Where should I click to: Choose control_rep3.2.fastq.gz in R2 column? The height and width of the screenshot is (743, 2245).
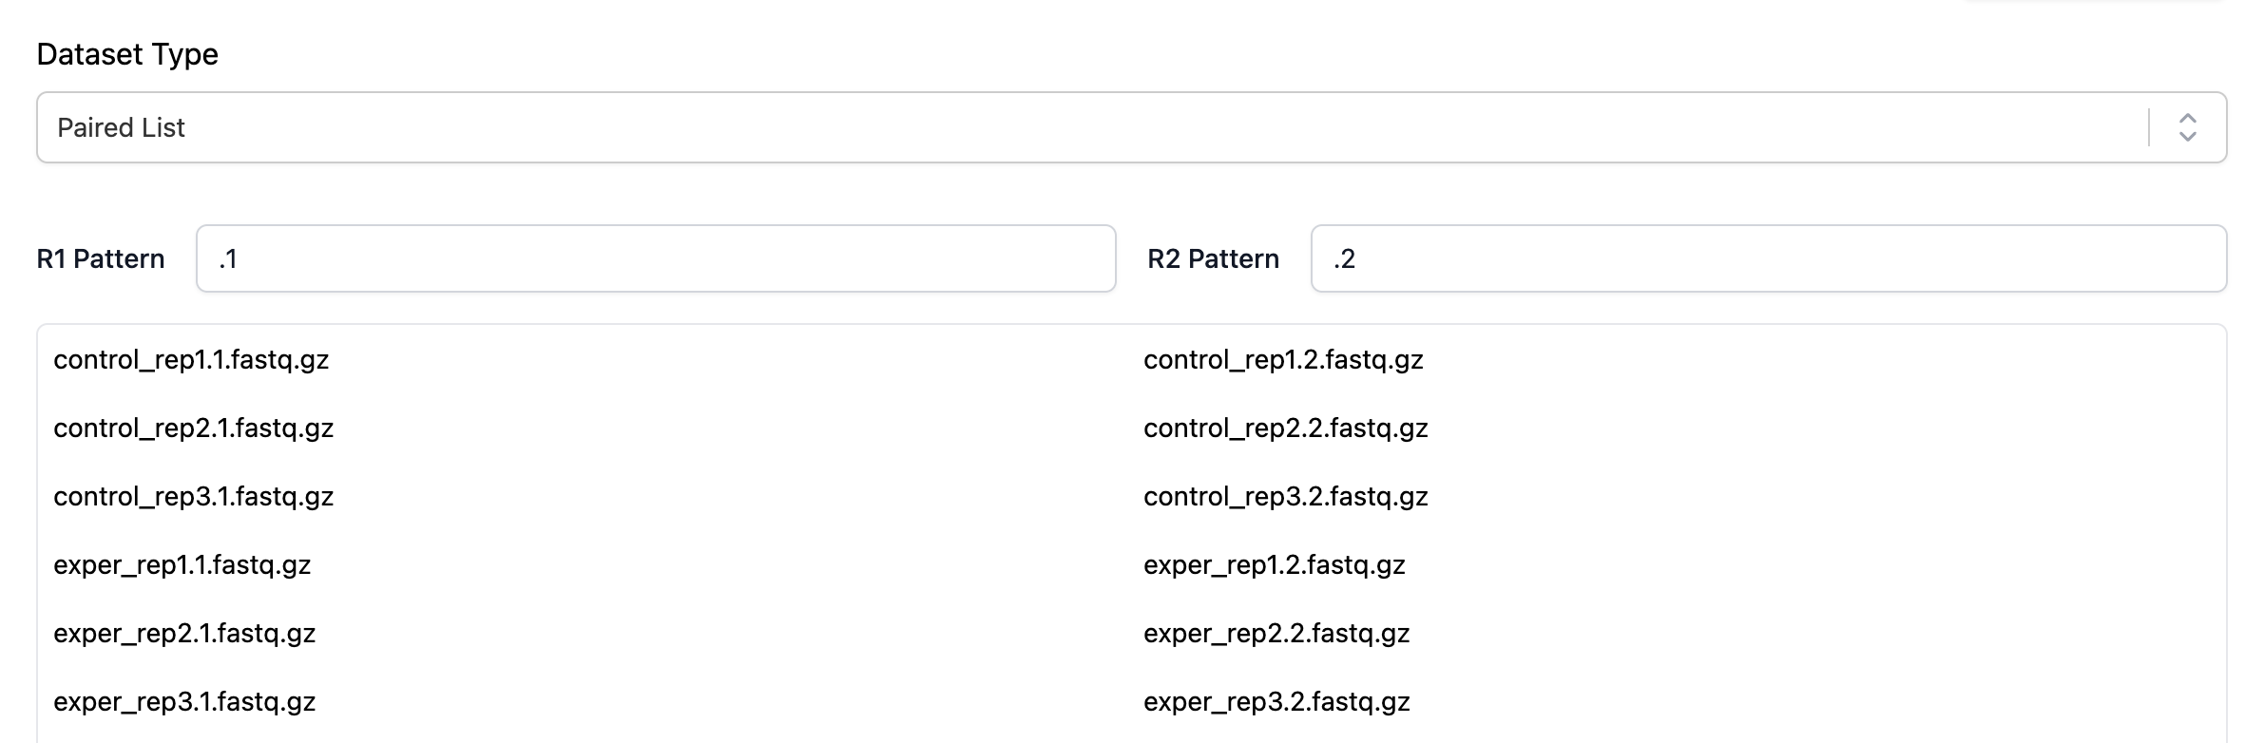click(x=1285, y=497)
